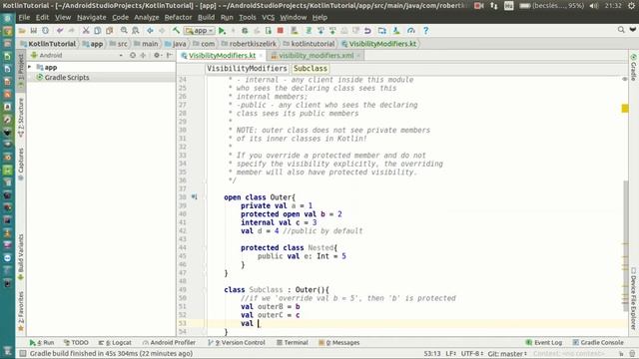Toggle the 1: Project tool window

click(21, 72)
